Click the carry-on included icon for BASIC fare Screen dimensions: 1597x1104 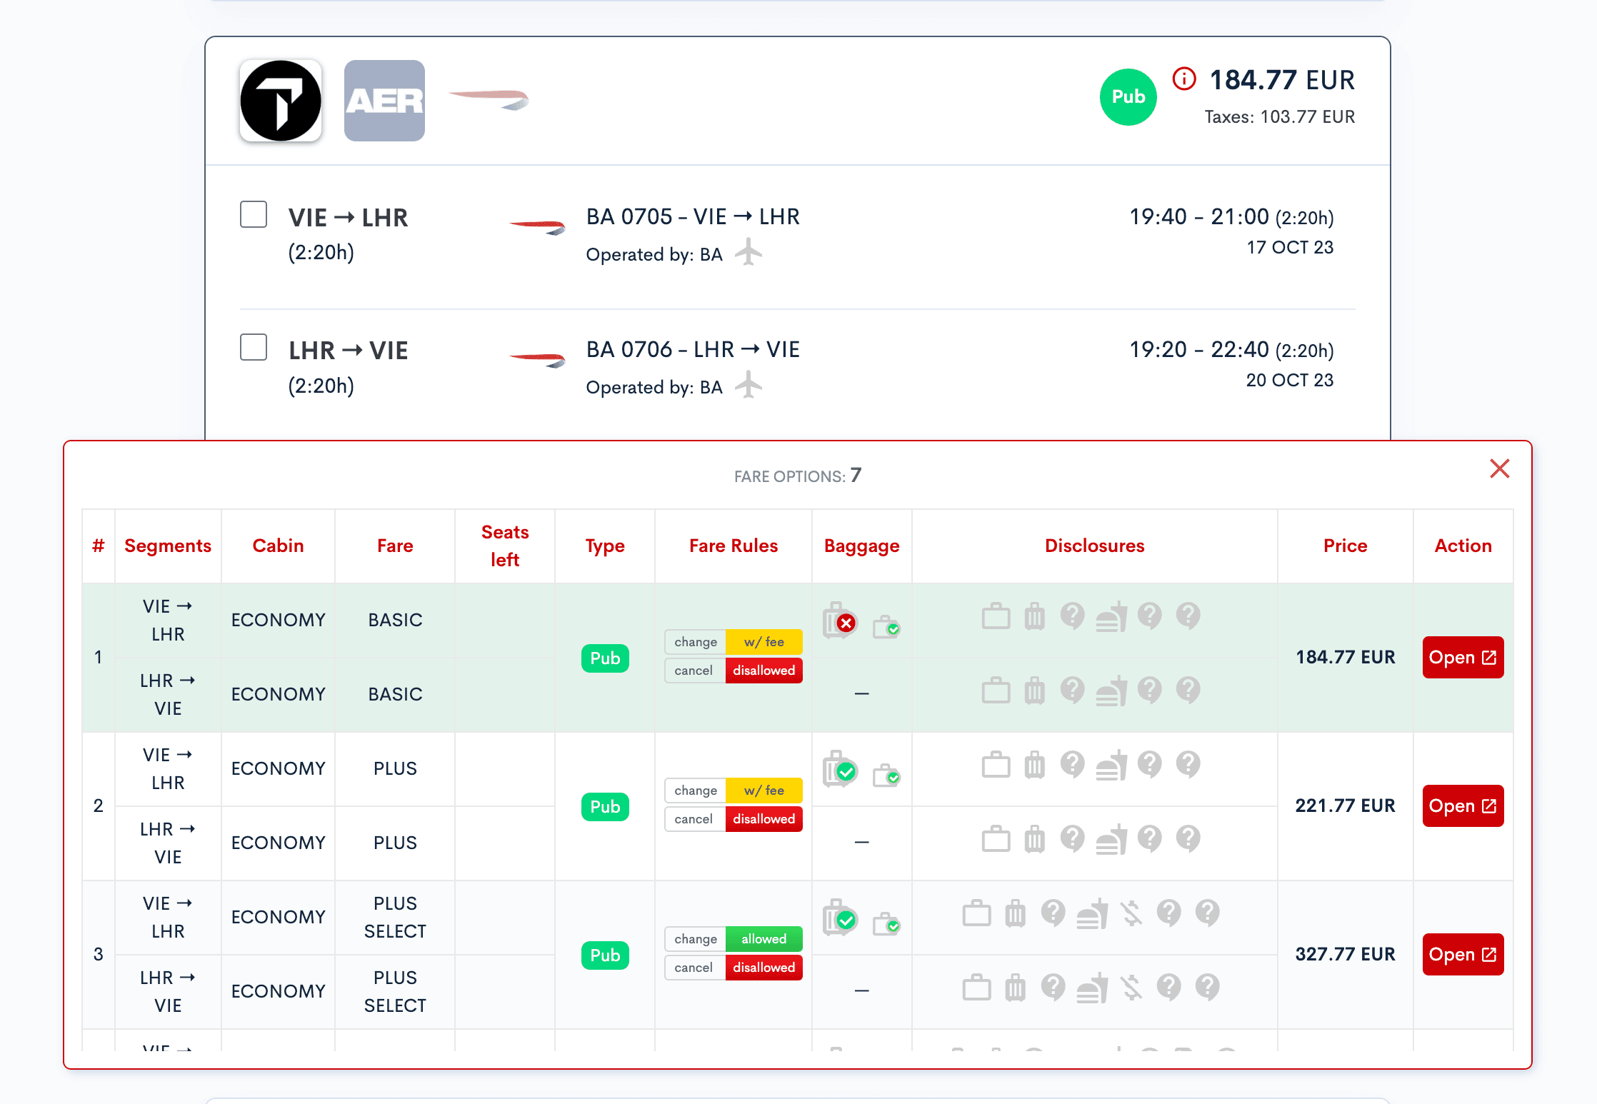886,626
